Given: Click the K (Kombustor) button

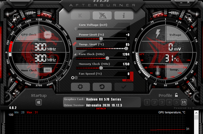Looking at the screenshot, I should click(80, 15).
